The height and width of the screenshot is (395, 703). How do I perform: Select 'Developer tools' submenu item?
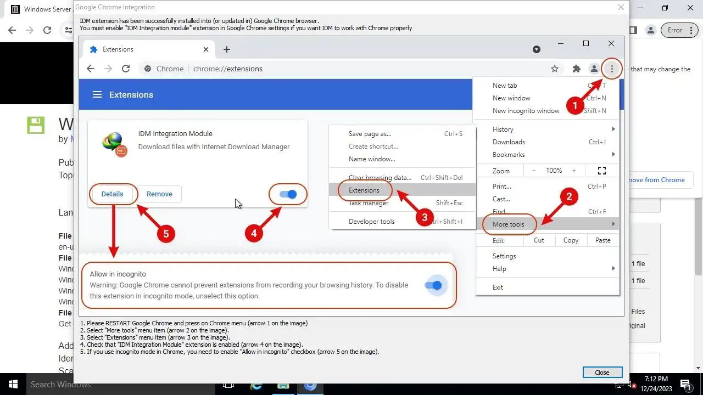(402, 221)
